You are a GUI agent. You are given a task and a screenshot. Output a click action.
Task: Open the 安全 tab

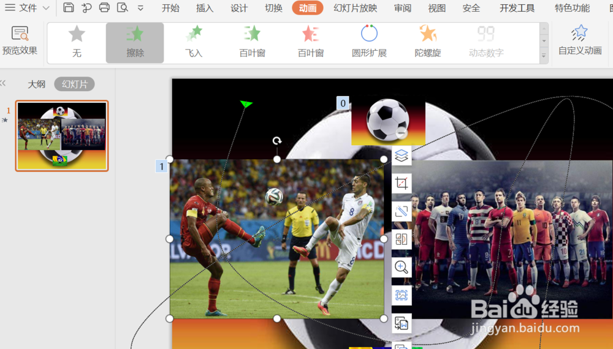(x=471, y=8)
